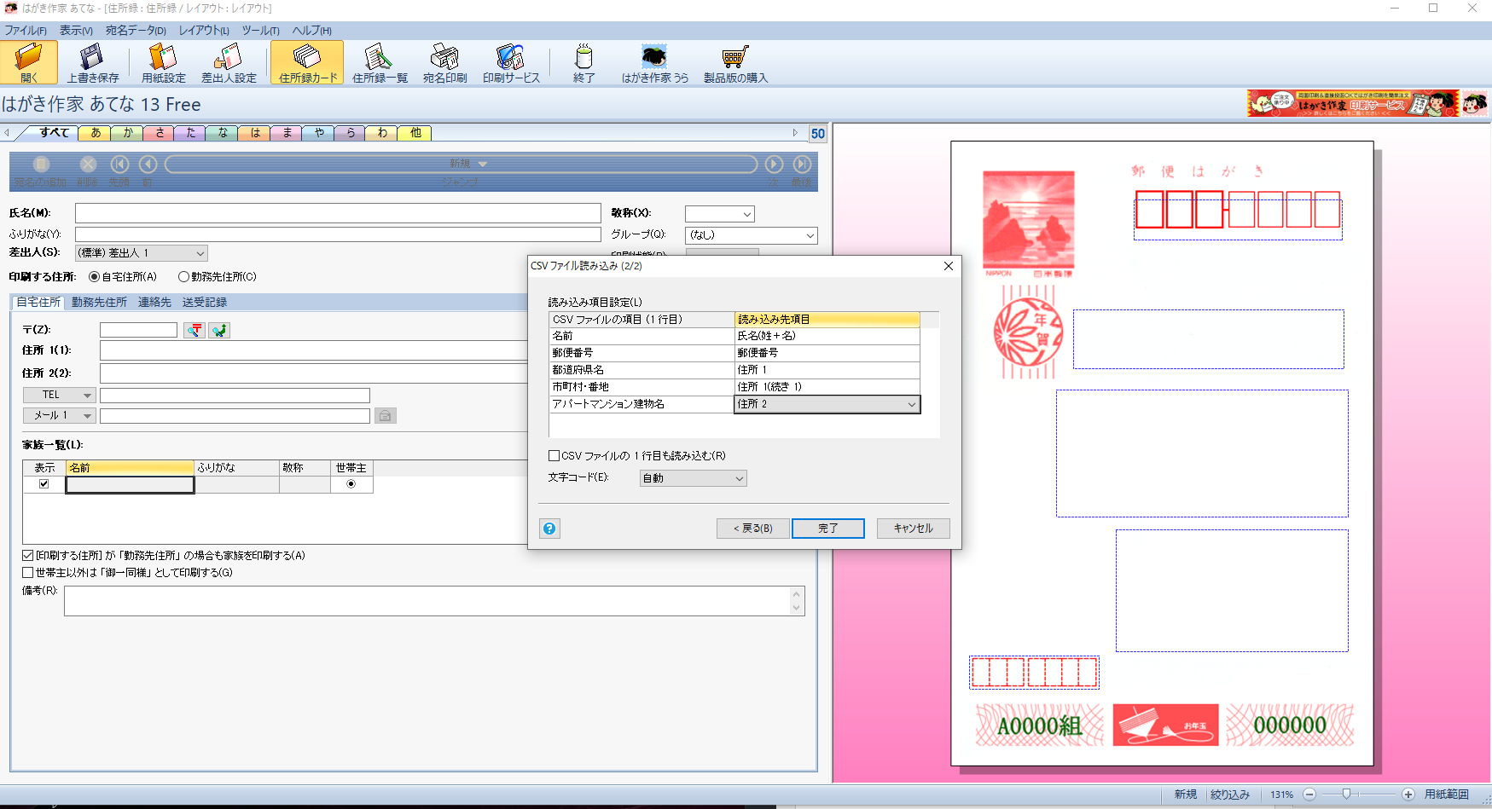Toggle 世帯主以外は「御一同様」として印刷する checkbox

tap(28, 573)
